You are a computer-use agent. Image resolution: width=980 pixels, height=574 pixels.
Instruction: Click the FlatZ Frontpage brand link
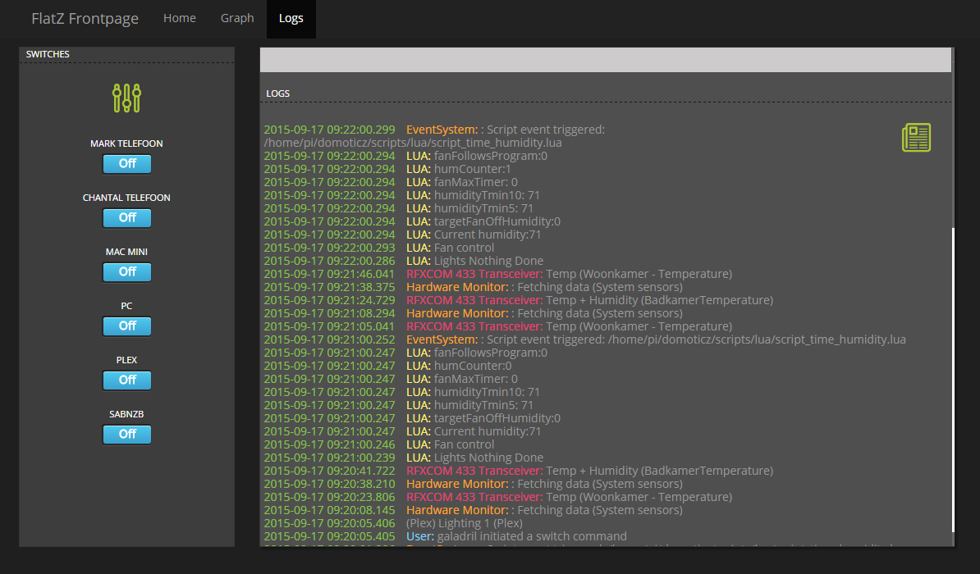[x=85, y=19]
